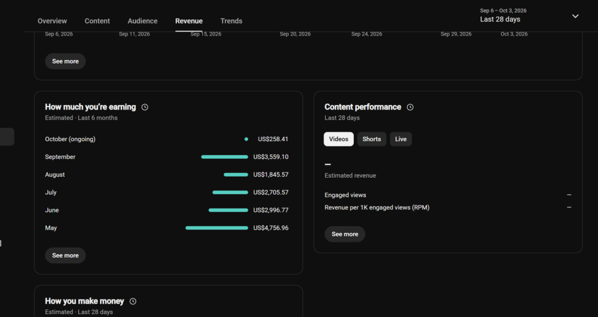598x317 pixels.
Task: Click the July earnings bar
Action: (x=230, y=192)
